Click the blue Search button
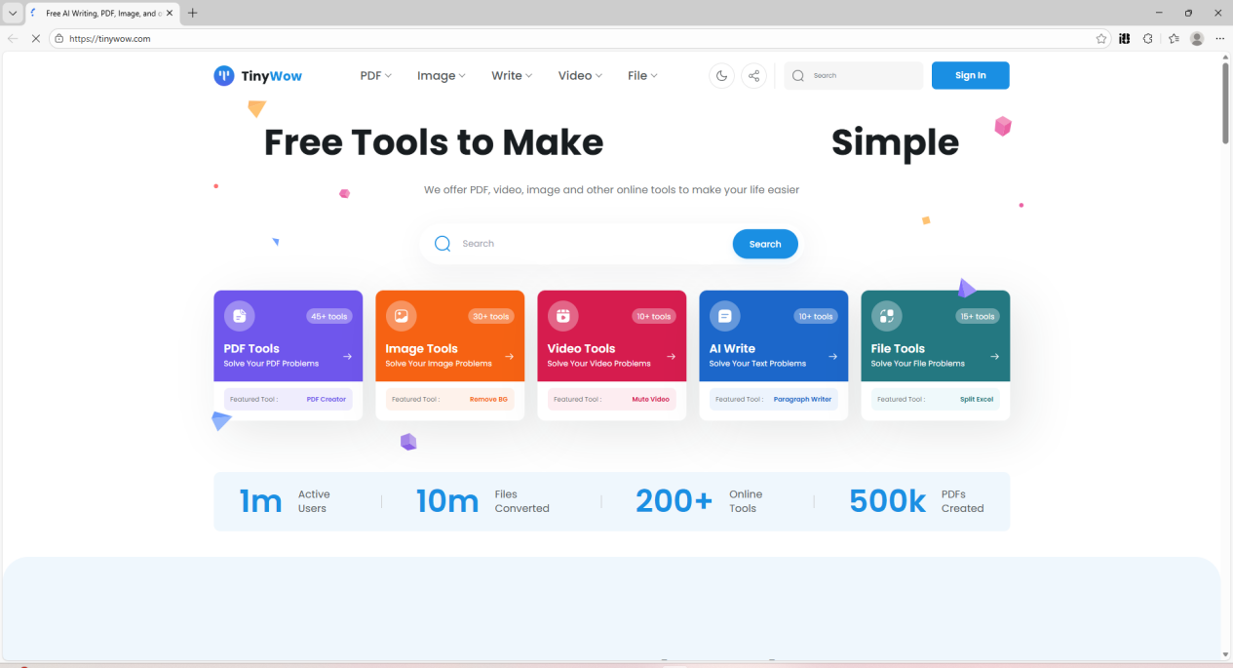The height and width of the screenshot is (668, 1233). [x=765, y=244]
